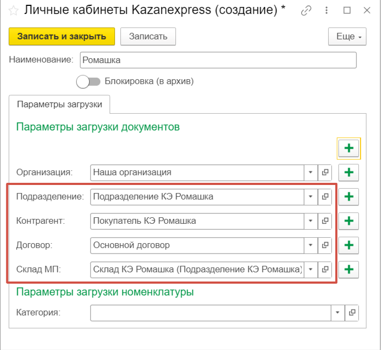This screenshot has width=381, height=350.
Task: Click green plus button beside Подразделение field
Action: coord(349,197)
